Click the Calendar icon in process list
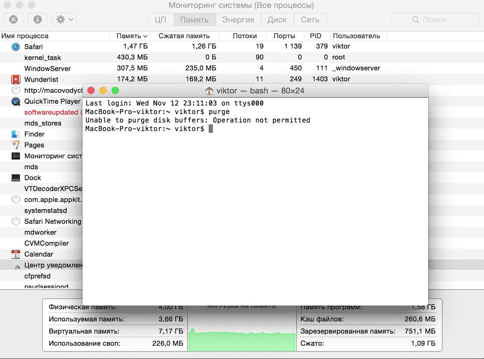The width and height of the screenshot is (484, 359). point(16,254)
